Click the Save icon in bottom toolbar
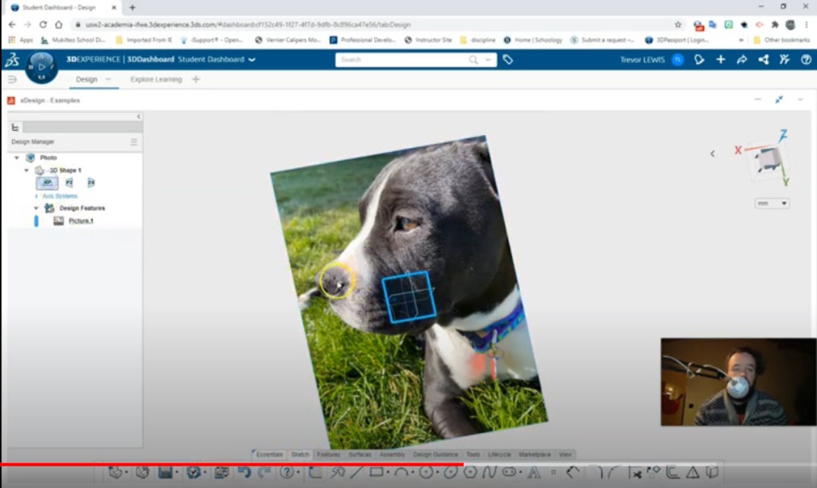The width and height of the screenshot is (817, 488). click(166, 473)
